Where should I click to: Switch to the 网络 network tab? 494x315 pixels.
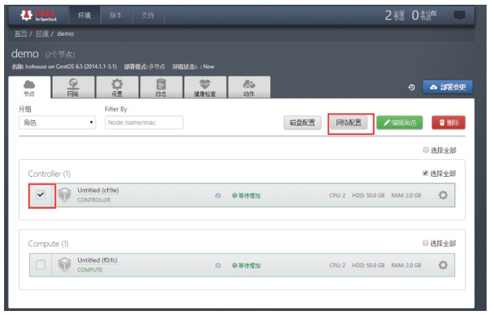pyautogui.click(x=73, y=88)
